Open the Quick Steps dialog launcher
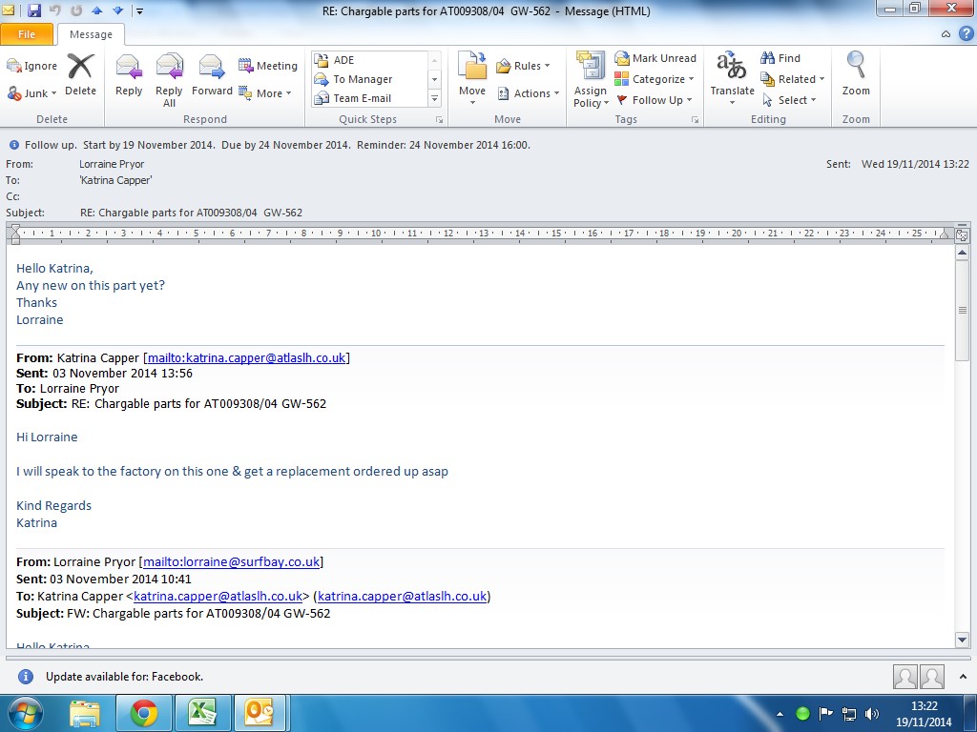 (439, 119)
